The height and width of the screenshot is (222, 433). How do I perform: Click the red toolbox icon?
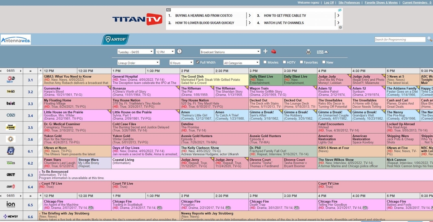(x=274, y=51)
